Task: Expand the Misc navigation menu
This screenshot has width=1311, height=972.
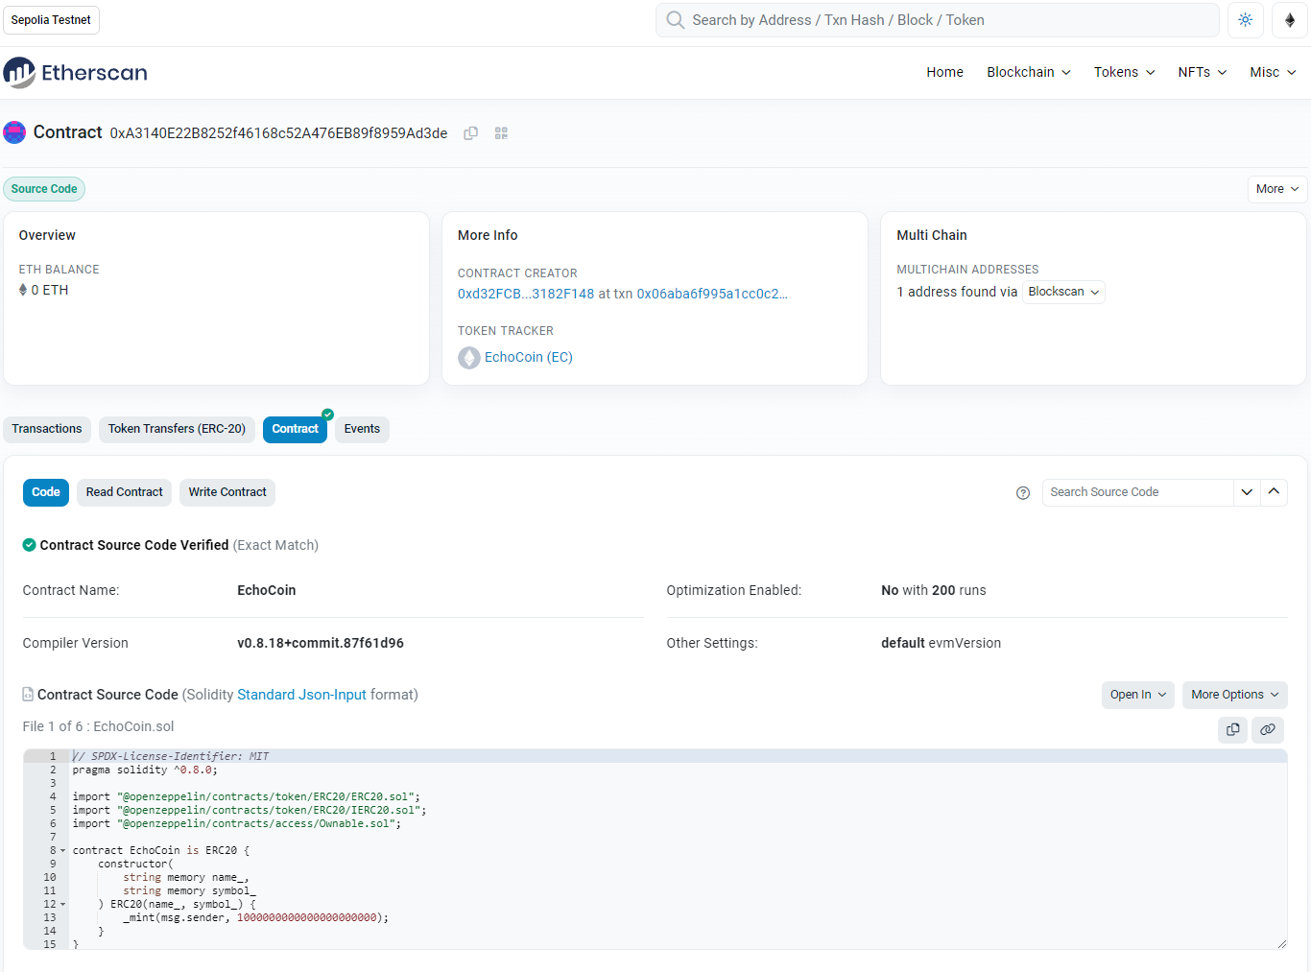Action: [x=1274, y=73]
